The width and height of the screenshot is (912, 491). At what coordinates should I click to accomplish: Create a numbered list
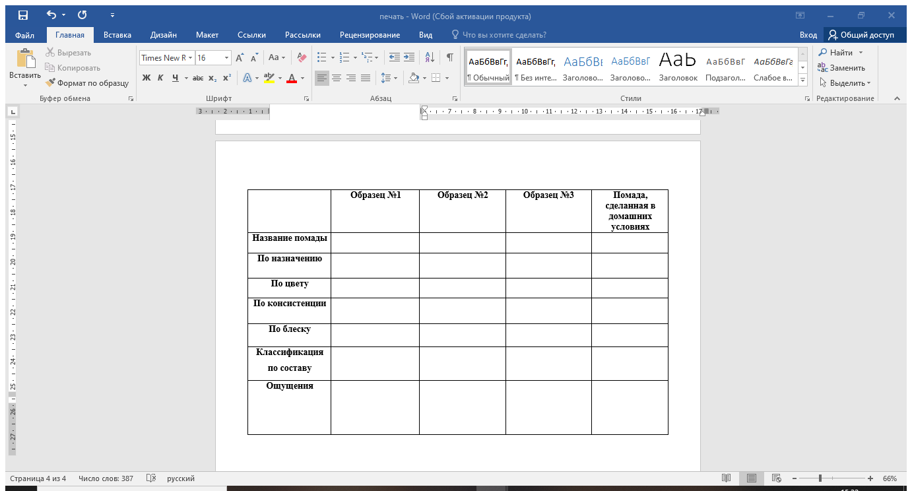coord(344,57)
